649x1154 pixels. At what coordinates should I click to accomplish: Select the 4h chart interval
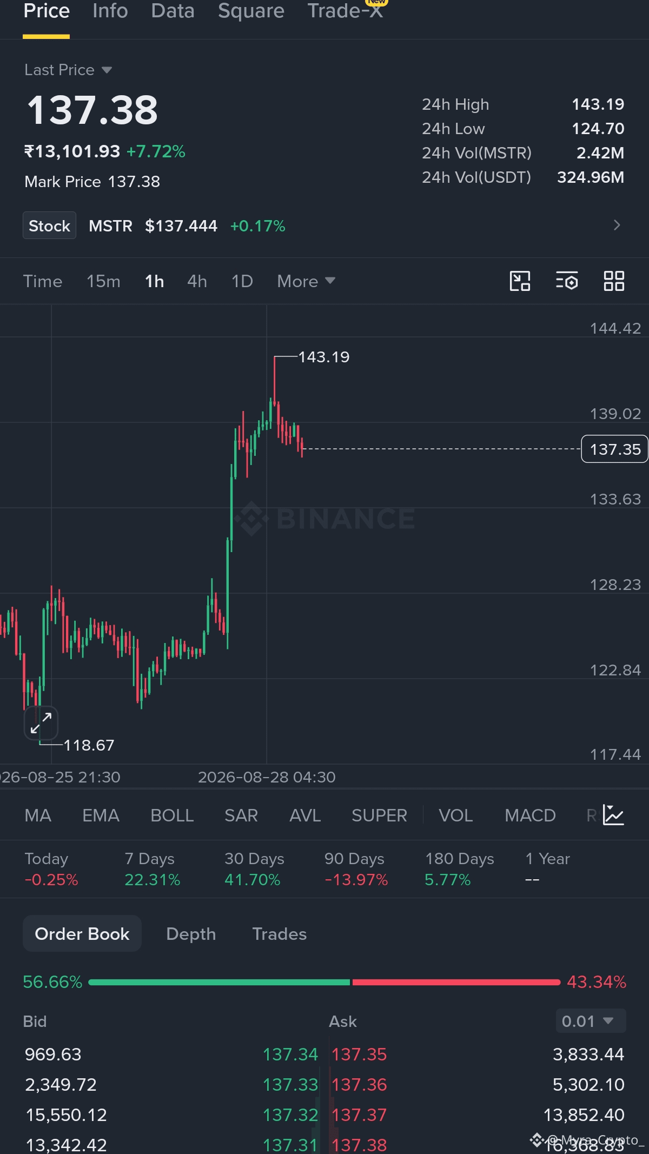(197, 281)
